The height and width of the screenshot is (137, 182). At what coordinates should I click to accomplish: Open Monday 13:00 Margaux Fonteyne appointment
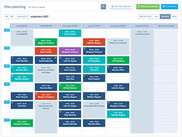click(22, 123)
